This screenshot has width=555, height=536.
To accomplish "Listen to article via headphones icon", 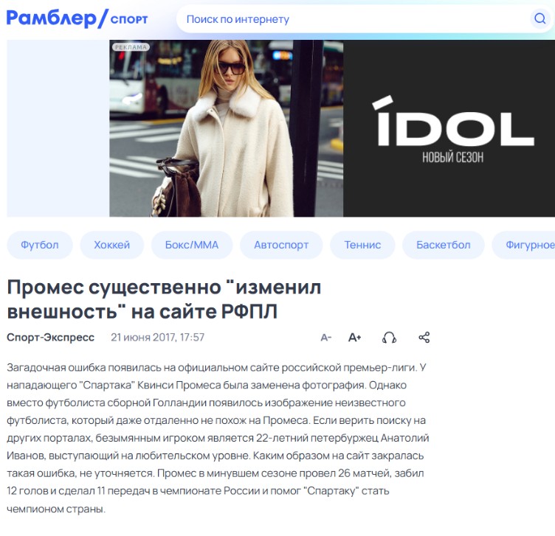I will point(389,338).
